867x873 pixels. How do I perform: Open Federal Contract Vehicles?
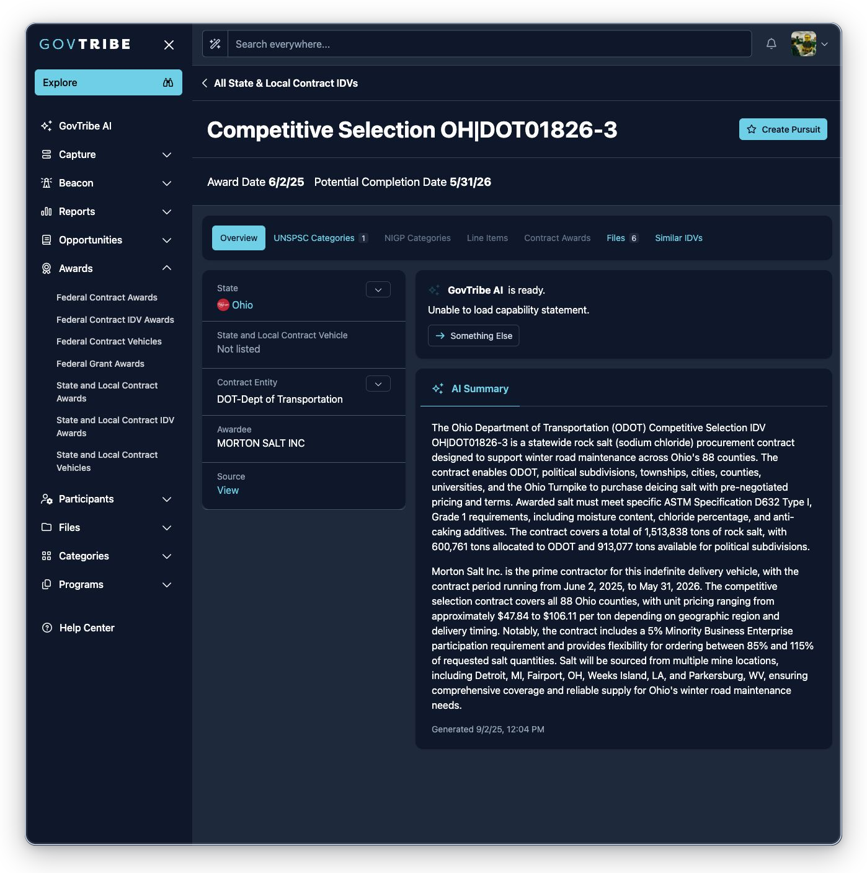click(x=109, y=341)
